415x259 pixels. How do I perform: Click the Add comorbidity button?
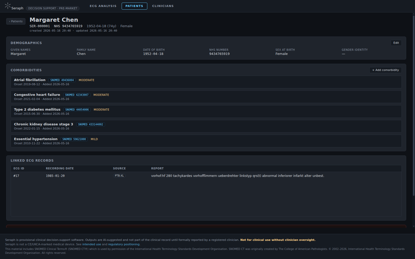click(385, 70)
